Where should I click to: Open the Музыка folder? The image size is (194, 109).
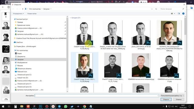(20, 66)
